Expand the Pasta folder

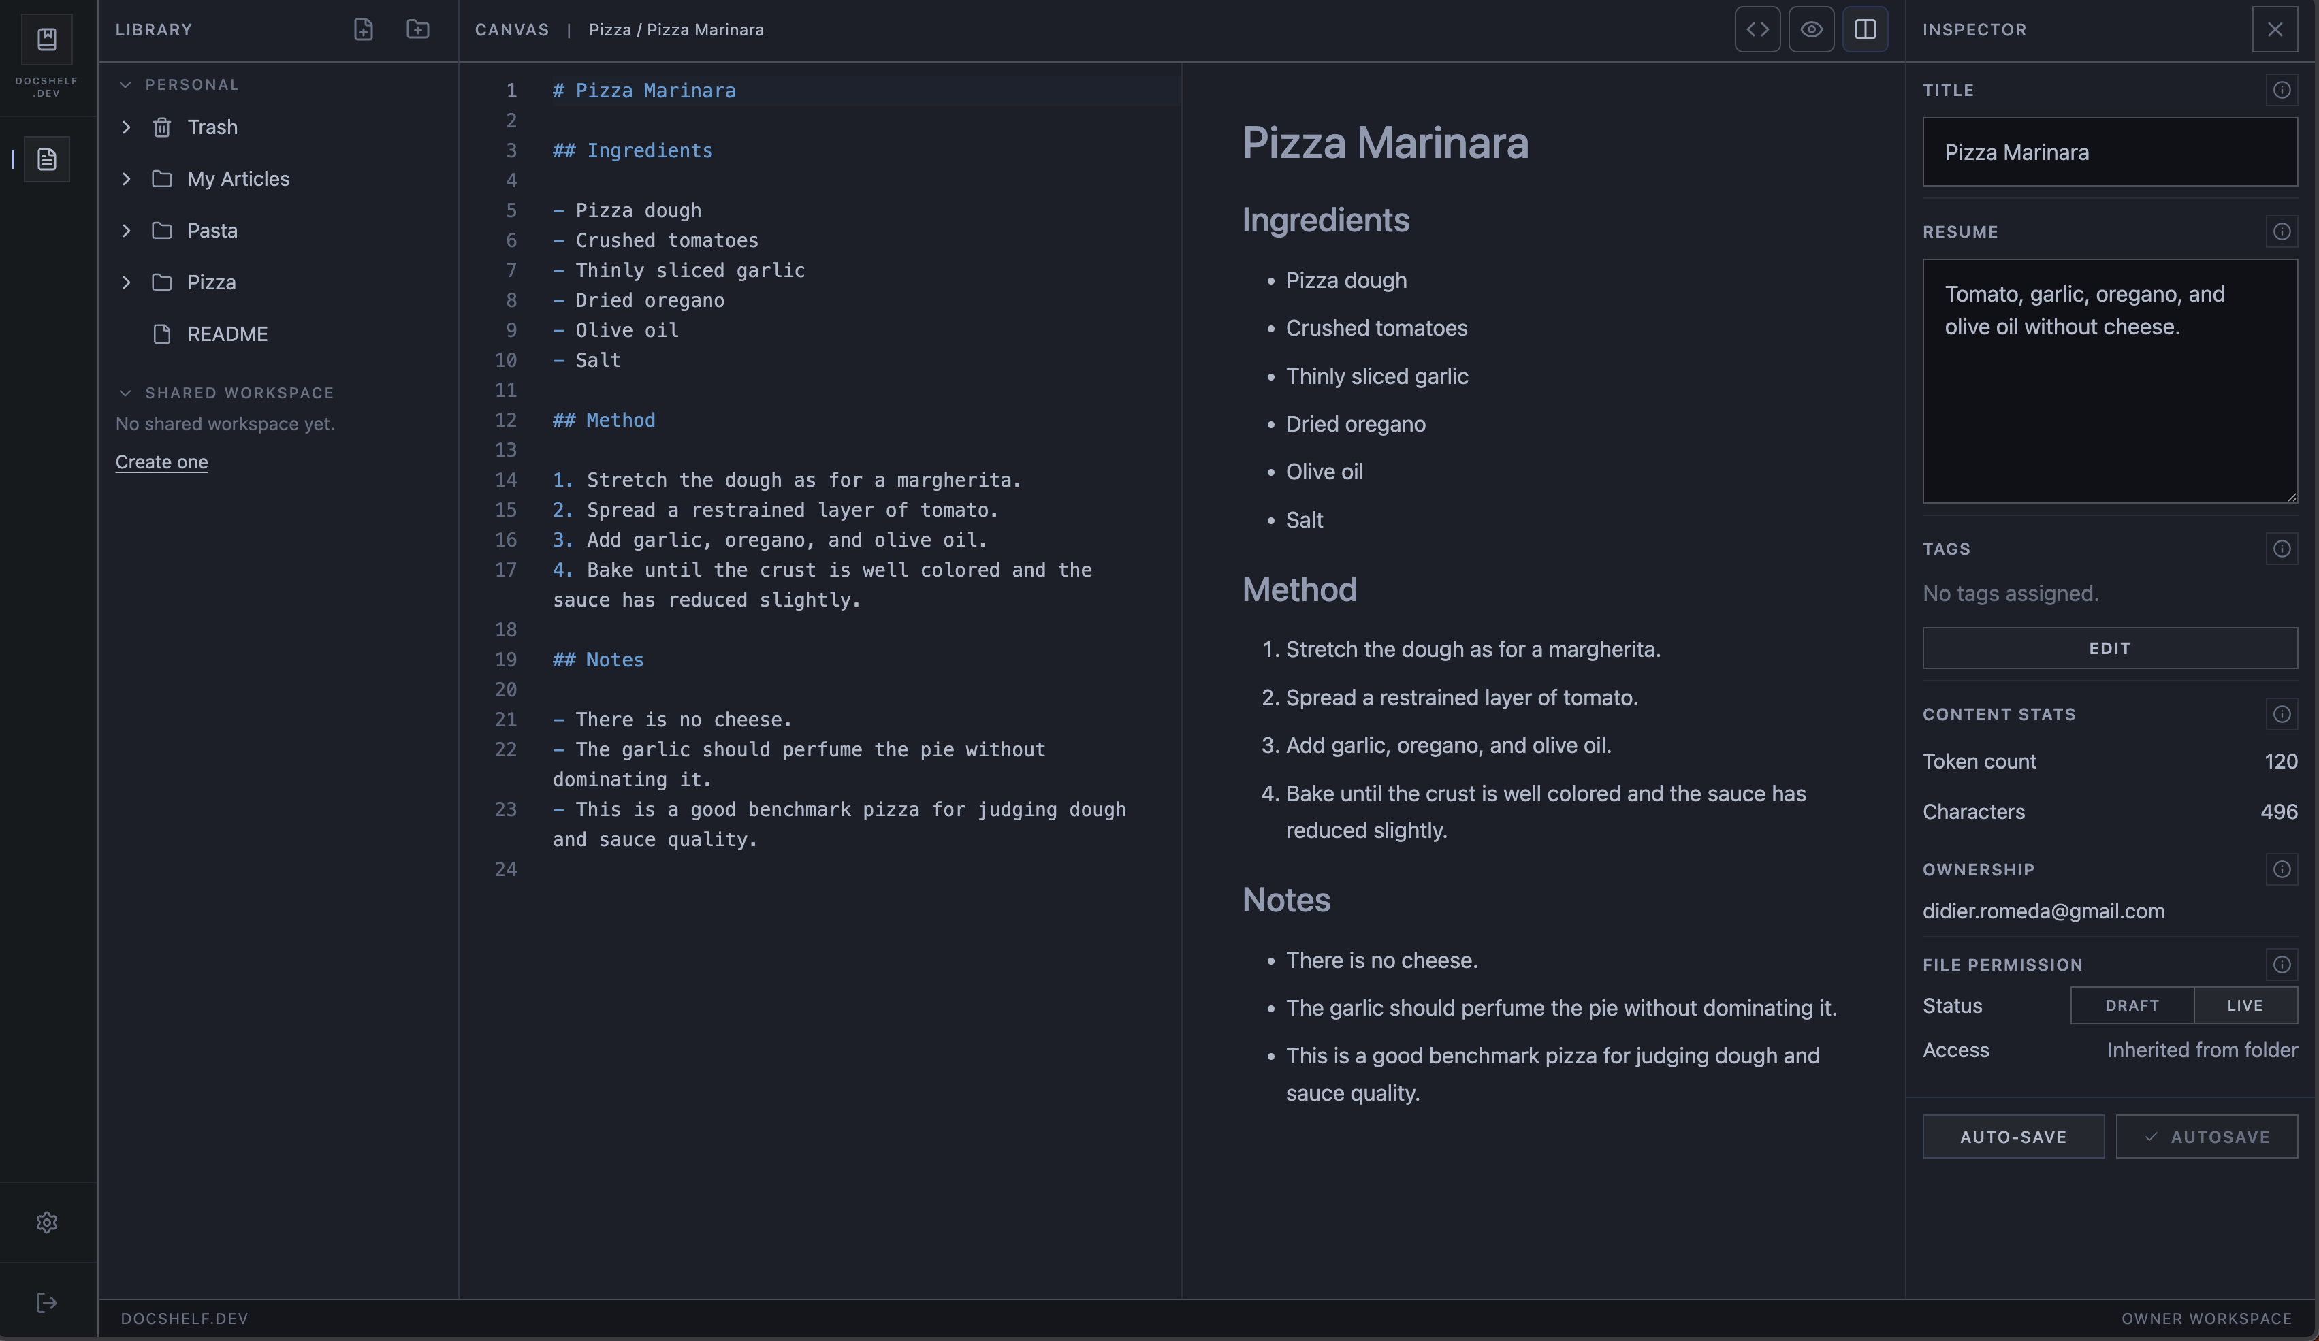pyautogui.click(x=126, y=230)
